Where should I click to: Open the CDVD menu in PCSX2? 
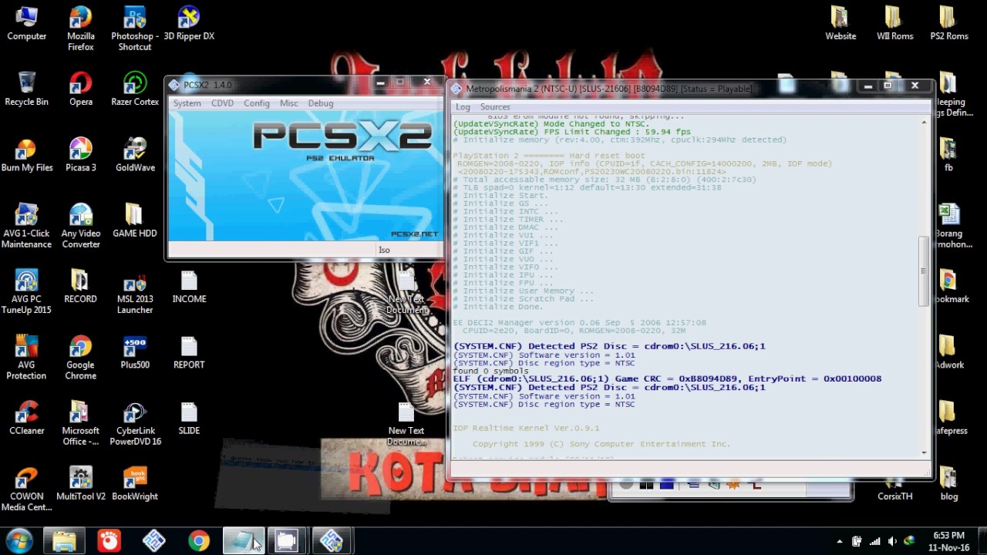pyautogui.click(x=222, y=103)
